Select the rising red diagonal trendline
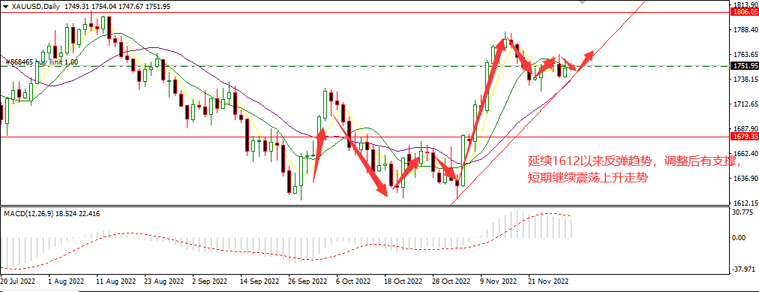 [x=547, y=103]
